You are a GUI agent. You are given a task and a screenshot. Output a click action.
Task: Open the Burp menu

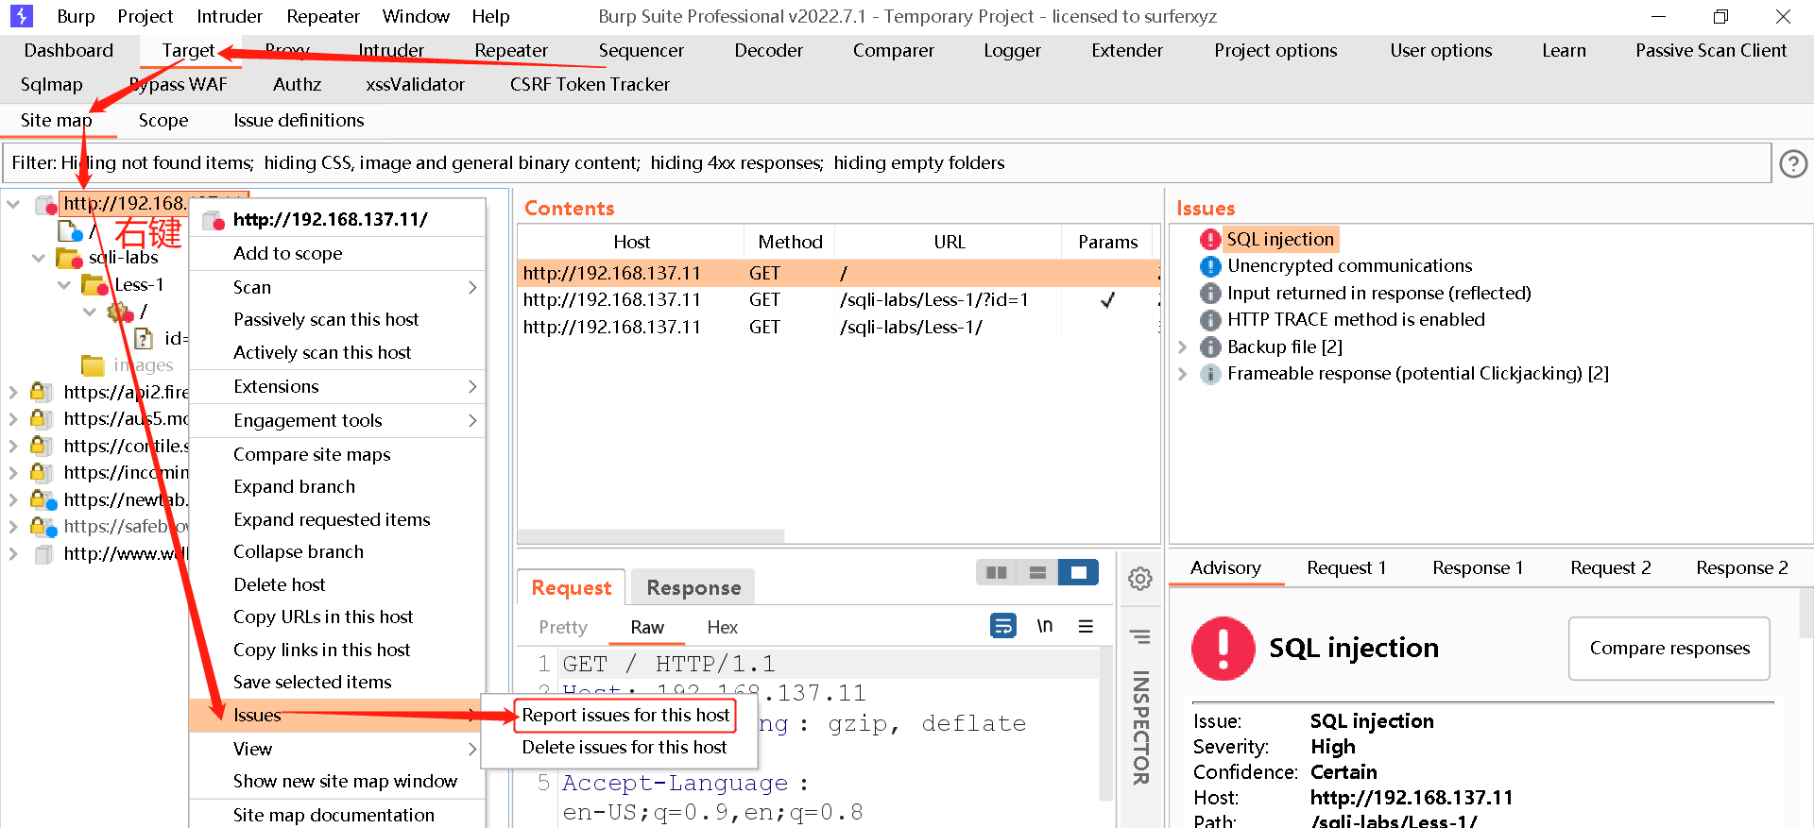(x=76, y=16)
